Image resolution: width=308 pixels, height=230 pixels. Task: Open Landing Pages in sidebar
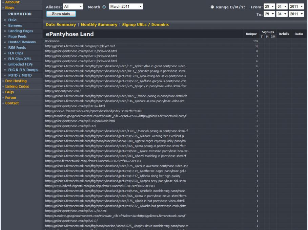[21, 31]
